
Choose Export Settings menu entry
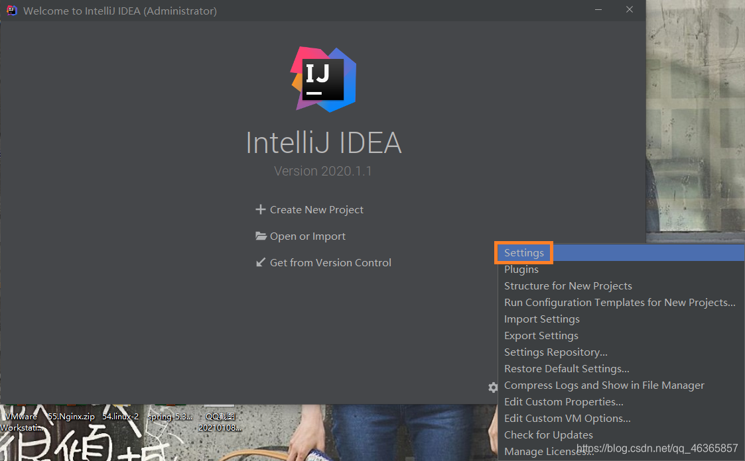620,336
